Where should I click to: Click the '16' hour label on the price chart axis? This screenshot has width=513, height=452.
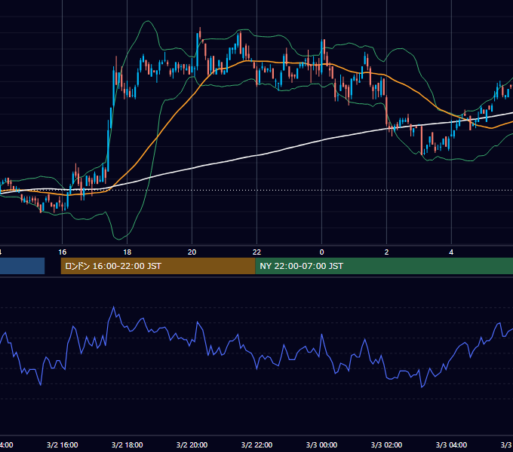tap(62, 252)
